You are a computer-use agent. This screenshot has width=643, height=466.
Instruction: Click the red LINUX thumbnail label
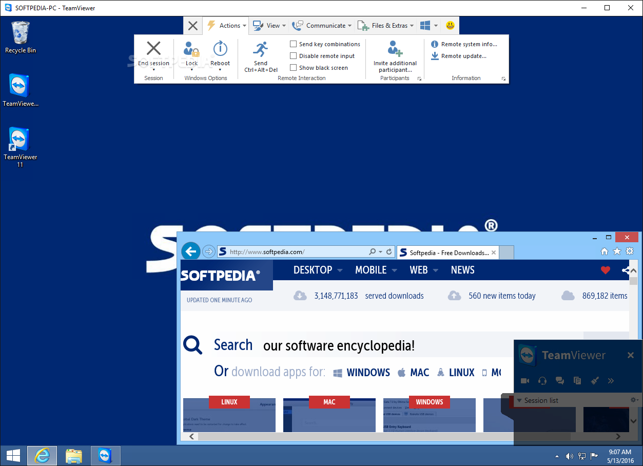point(229,402)
